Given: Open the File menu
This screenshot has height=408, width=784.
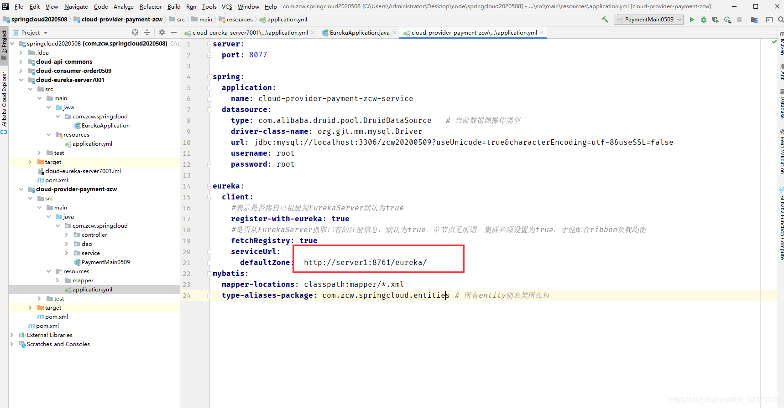Looking at the screenshot, I should click(x=19, y=6).
